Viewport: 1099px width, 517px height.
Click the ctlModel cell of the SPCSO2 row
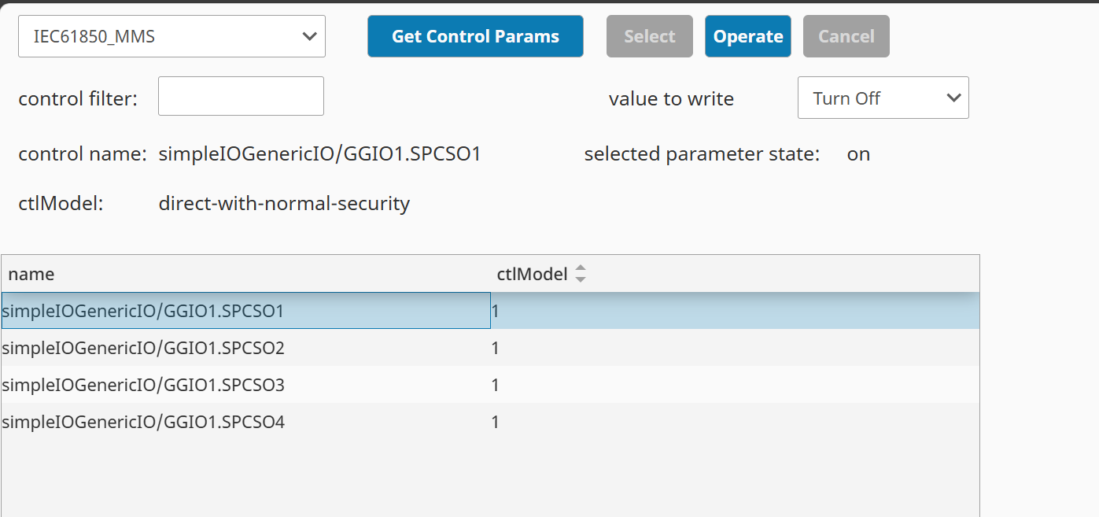pos(496,348)
